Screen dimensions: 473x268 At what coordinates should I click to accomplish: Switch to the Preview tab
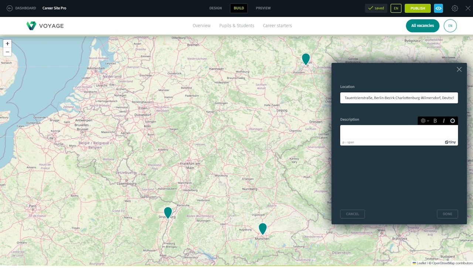click(263, 8)
